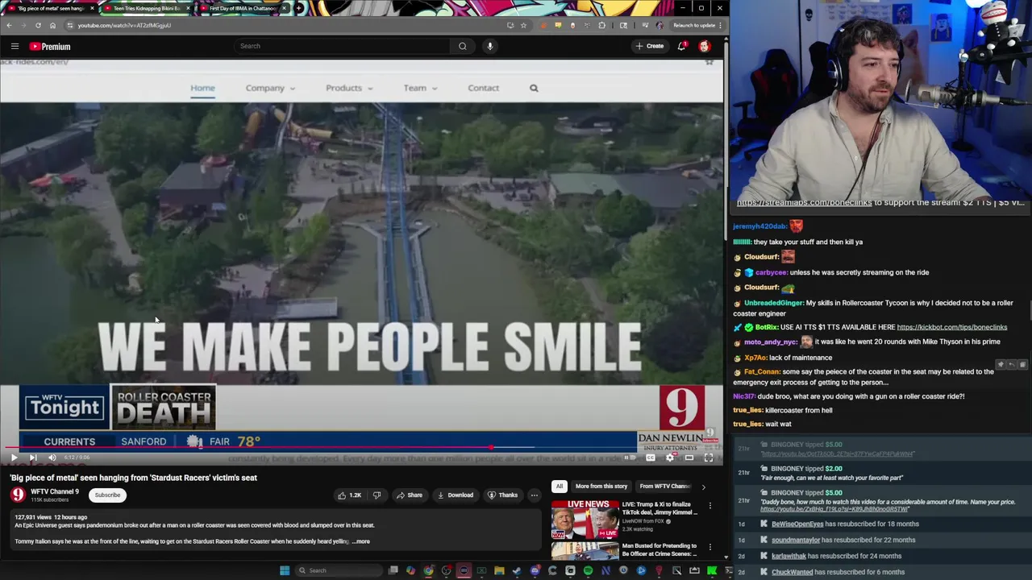Subscribe to WFTV Channel 9
Viewport: 1032px width, 580px height.
point(107,495)
